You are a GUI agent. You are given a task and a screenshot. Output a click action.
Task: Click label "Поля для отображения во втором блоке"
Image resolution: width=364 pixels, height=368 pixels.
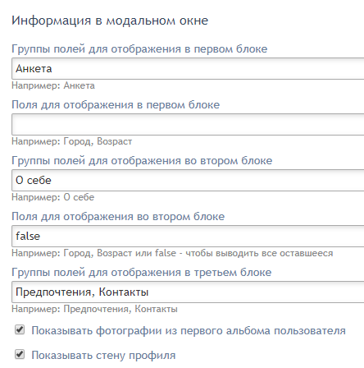pyautogui.click(x=118, y=217)
